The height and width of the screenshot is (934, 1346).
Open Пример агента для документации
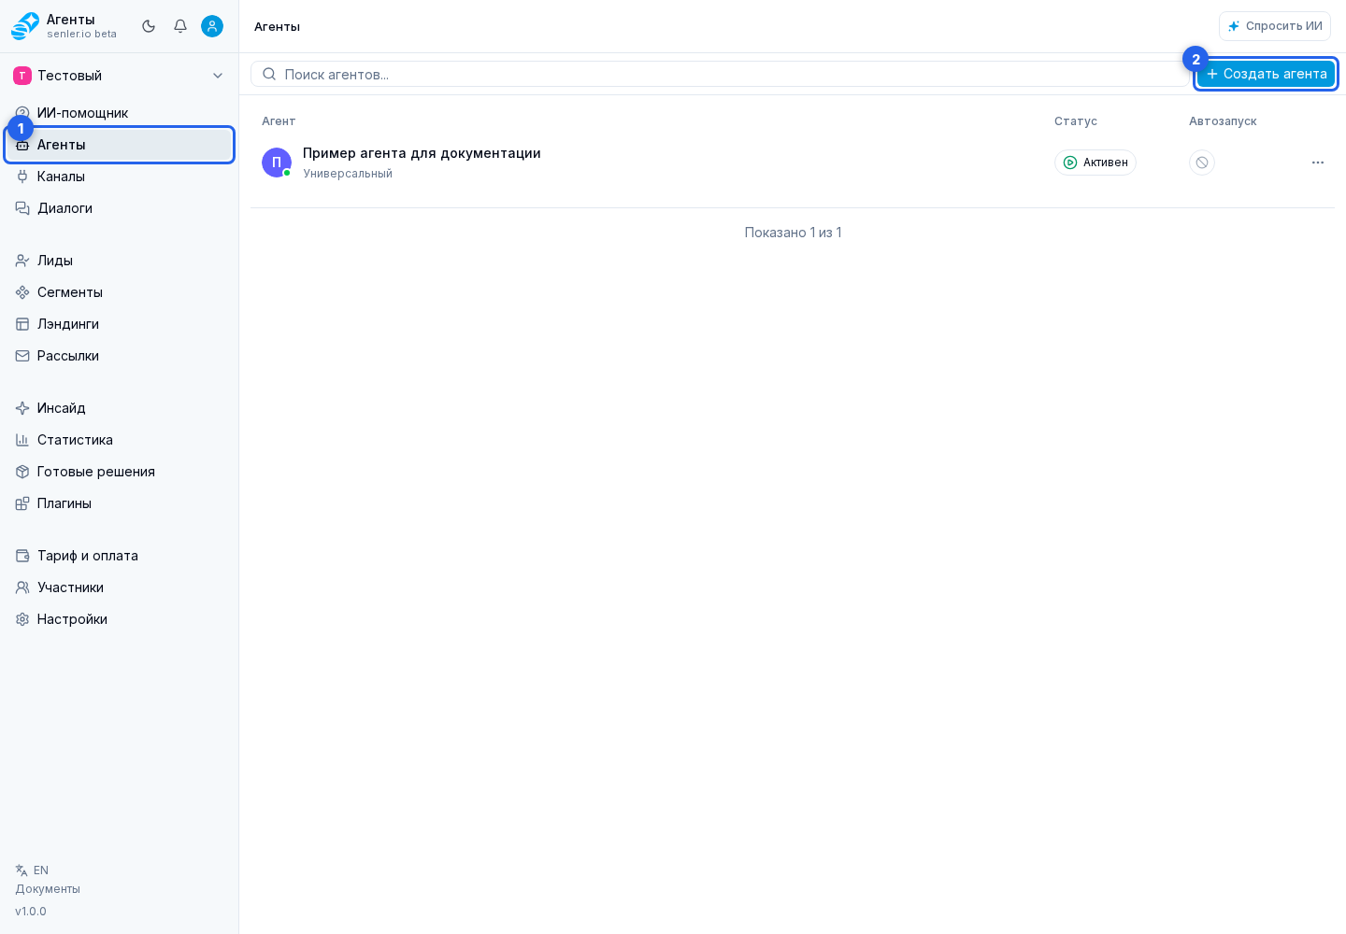tap(422, 153)
